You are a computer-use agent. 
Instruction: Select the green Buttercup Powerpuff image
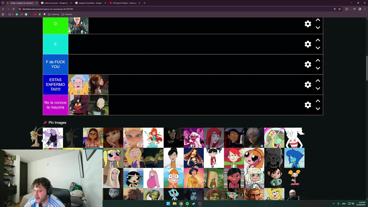[x=133, y=178]
